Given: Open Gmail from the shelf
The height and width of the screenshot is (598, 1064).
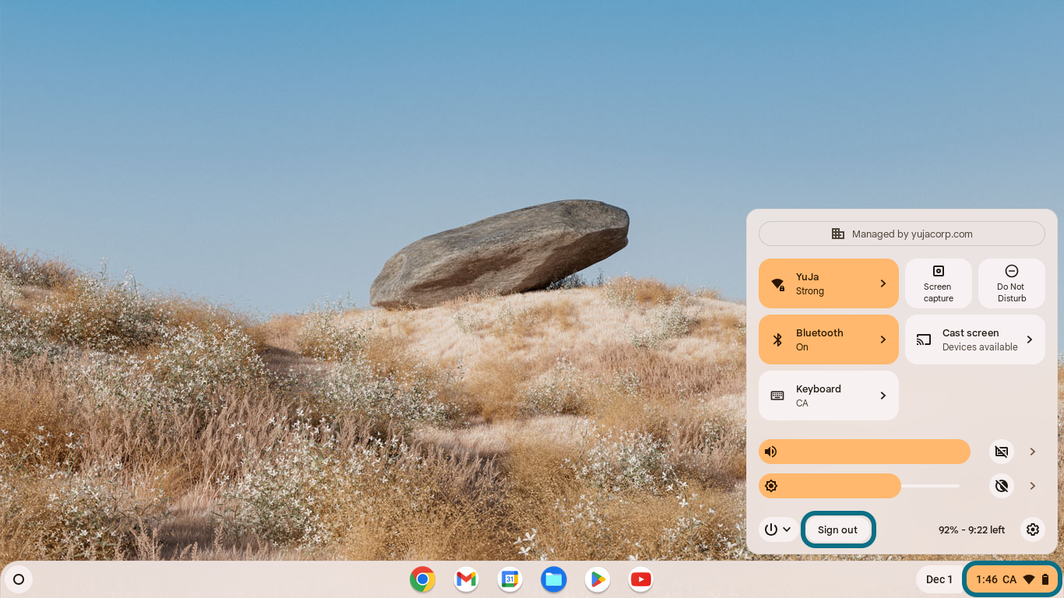Looking at the screenshot, I should (466, 579).
